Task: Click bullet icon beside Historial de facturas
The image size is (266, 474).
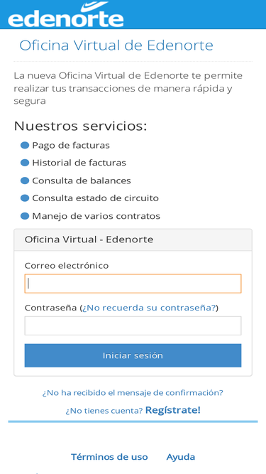Action: tap(25, 163)
